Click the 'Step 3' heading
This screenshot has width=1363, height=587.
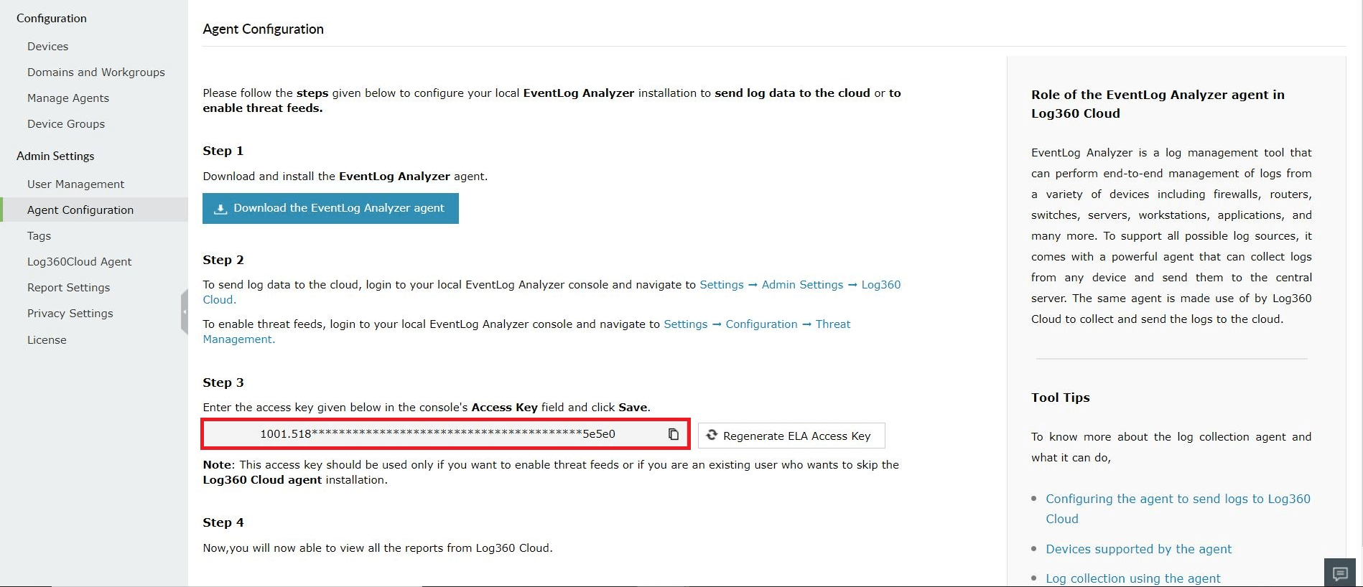(x=223, y=382)
